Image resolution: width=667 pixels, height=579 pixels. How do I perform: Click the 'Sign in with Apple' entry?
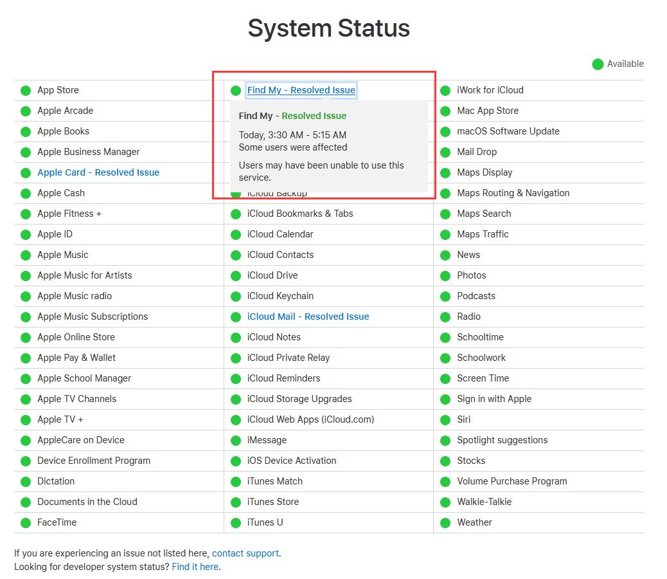[494, 399]
